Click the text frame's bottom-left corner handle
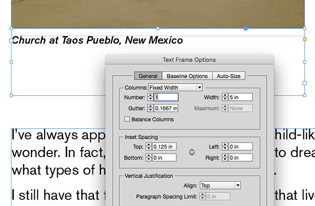 tap(11, 96)
